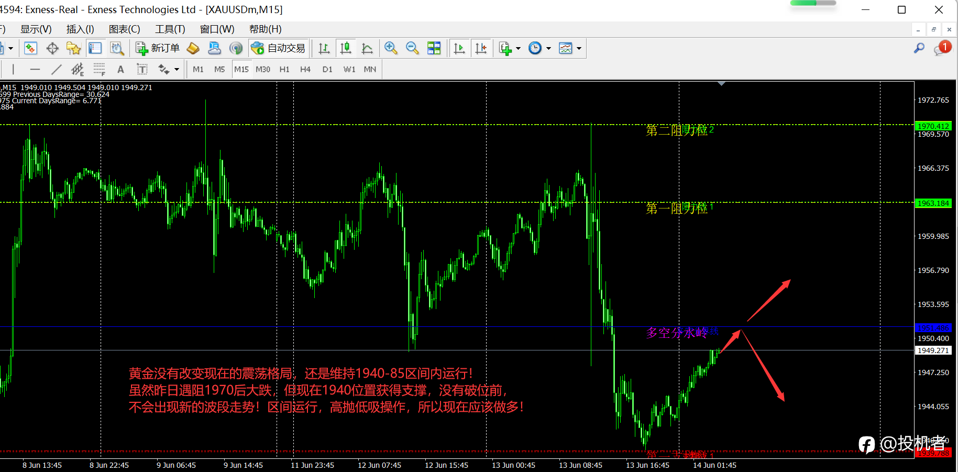Expand the templates dropdown arrow
958x472 pixels.
[x=579, y=48]
